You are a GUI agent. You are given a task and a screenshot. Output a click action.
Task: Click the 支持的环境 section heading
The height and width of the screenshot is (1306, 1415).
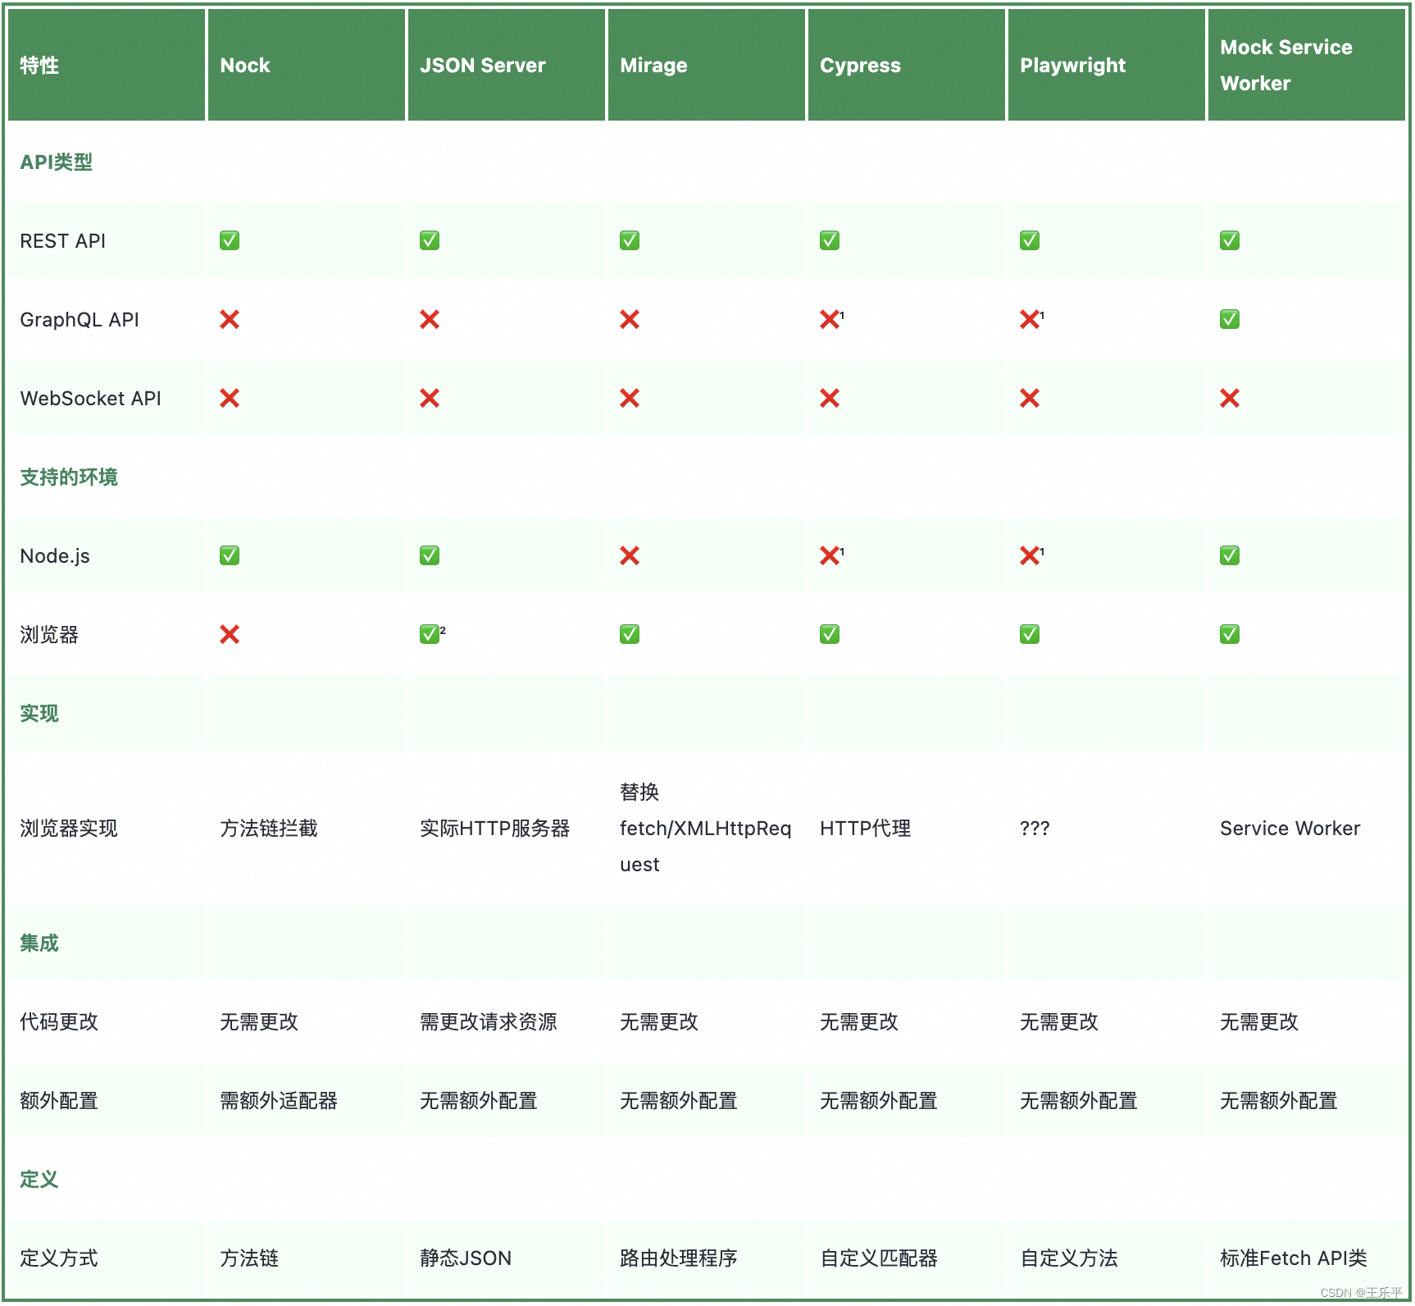[x=69, y=477]
